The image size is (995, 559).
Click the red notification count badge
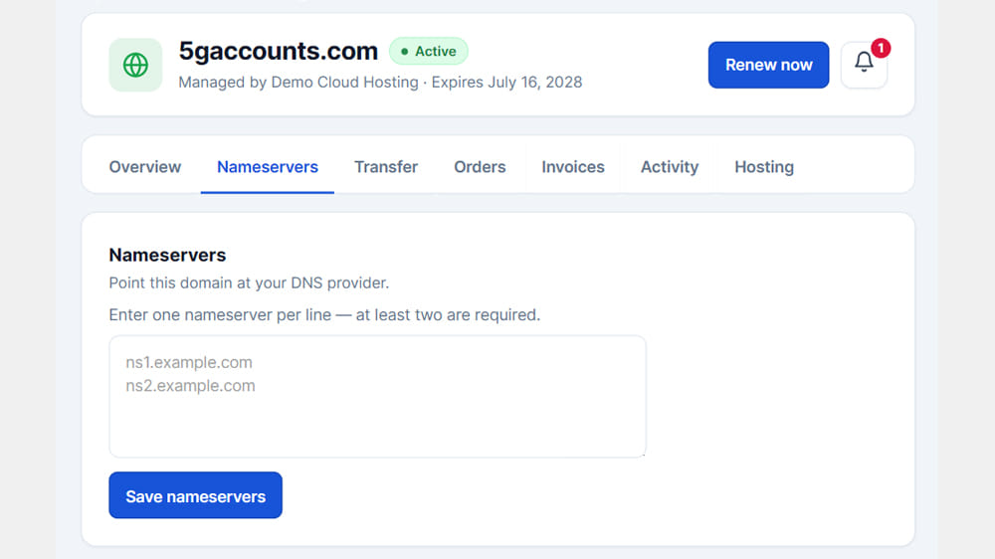881,48
